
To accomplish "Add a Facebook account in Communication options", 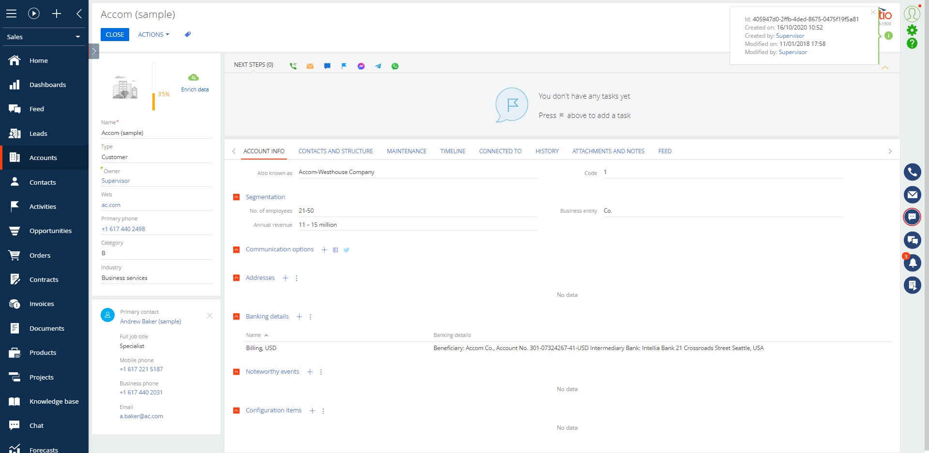I will (x=335, y=249).
